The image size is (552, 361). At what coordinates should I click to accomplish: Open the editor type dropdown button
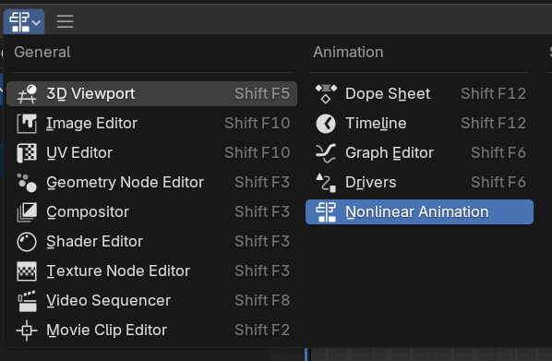(24, 22)
